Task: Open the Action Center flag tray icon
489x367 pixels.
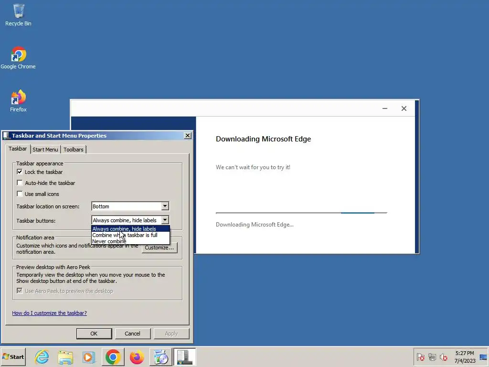Action: (420, 357)
